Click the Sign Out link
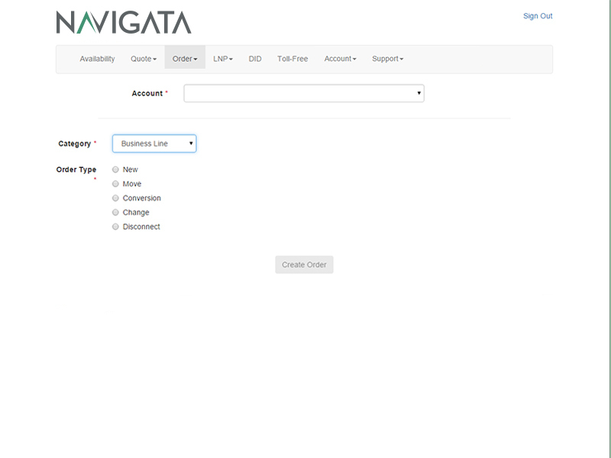 (537, 16)
